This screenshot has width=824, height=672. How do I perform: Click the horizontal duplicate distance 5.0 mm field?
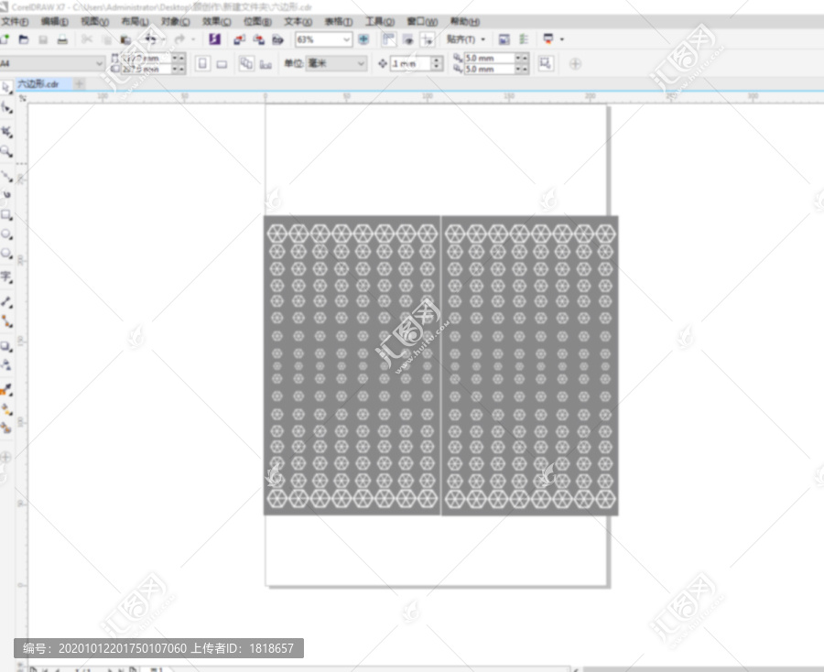pyautogui.click(x=489, y=59)
